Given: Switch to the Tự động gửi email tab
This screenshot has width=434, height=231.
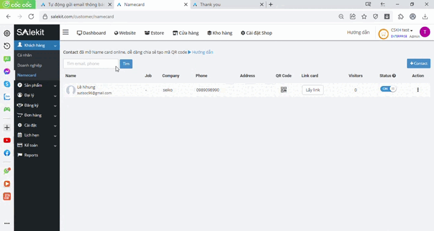Looking at the screenshot, I should (76, 4).
